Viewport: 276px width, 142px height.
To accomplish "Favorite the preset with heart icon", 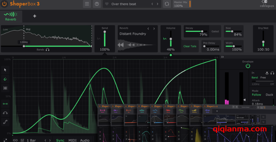I will tap(107, 4).
